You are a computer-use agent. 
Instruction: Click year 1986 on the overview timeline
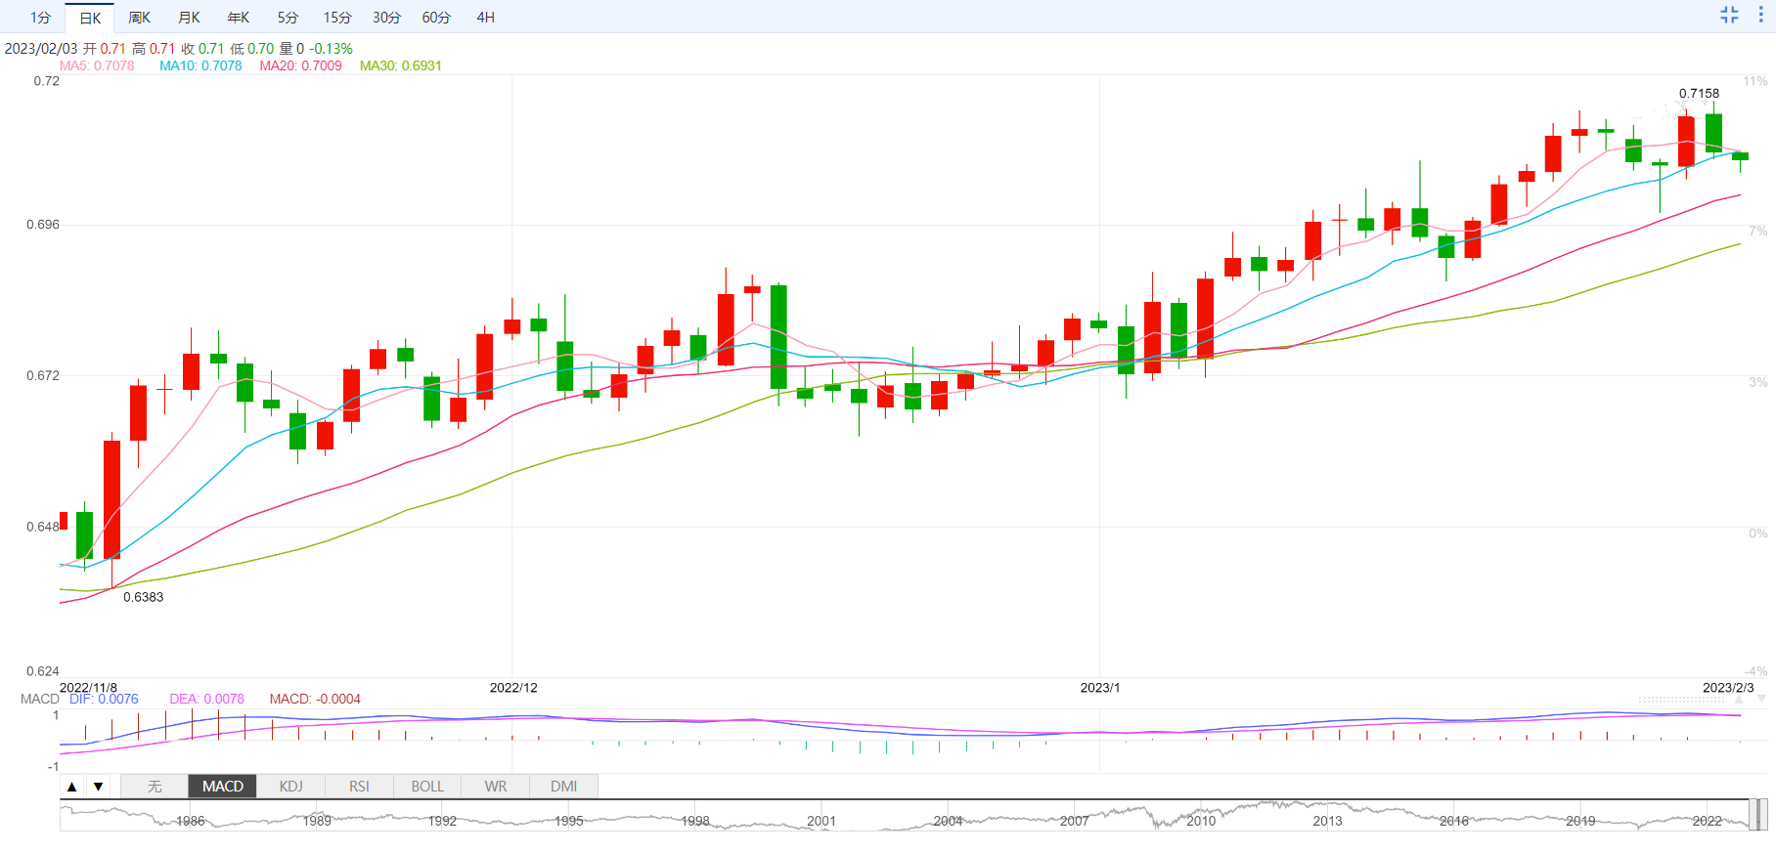(x=190, y=821)
